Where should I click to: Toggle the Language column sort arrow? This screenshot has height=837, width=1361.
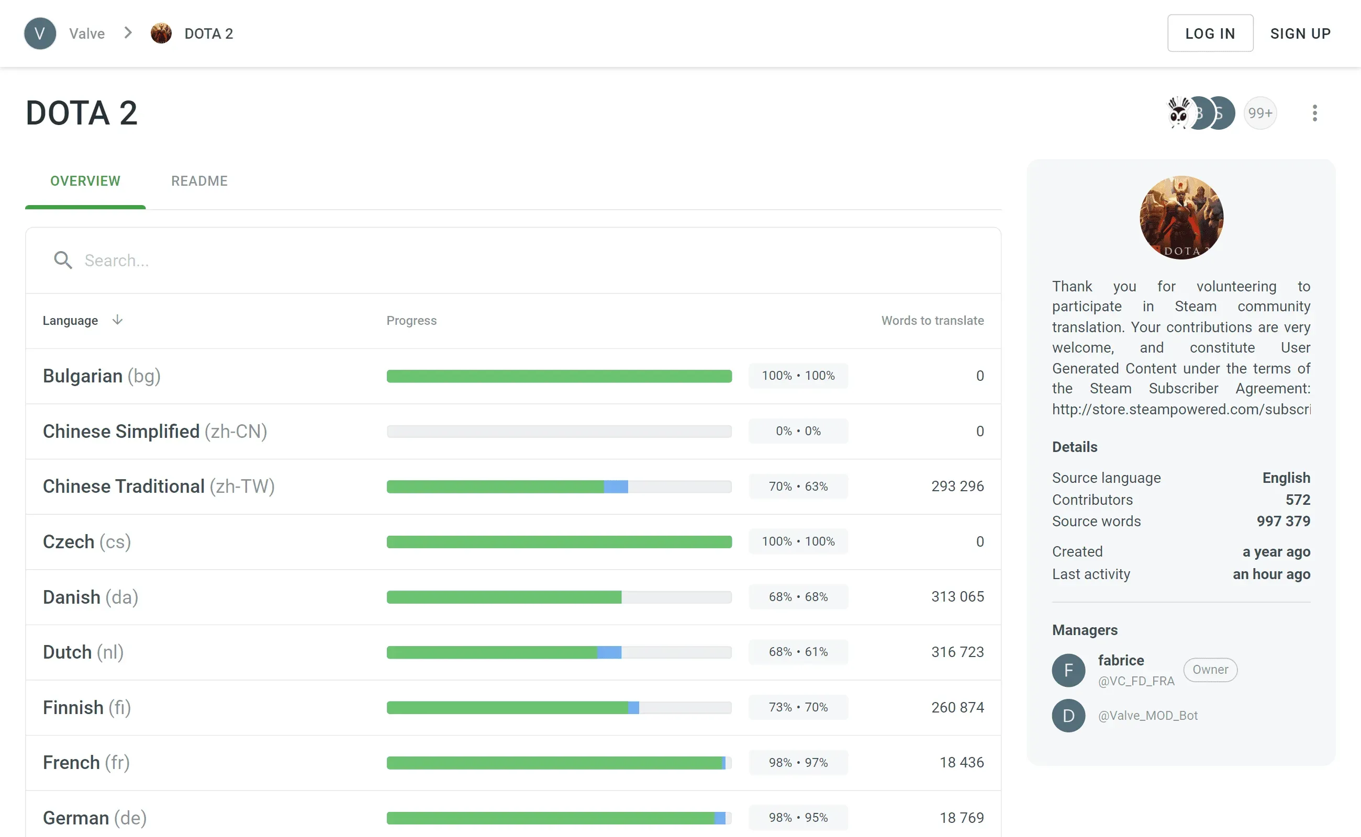[x=117, y=320]
